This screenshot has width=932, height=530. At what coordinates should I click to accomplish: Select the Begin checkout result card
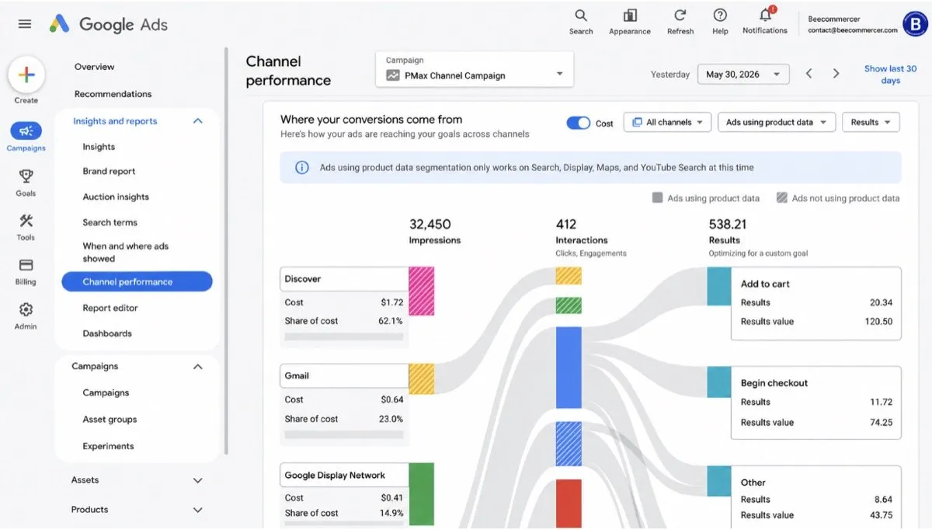[816, 403]
